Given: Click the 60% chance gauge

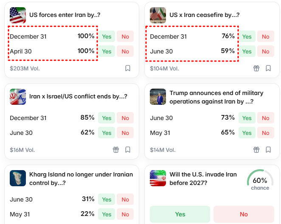Looking at the screenshot, I should click(260, 180).
